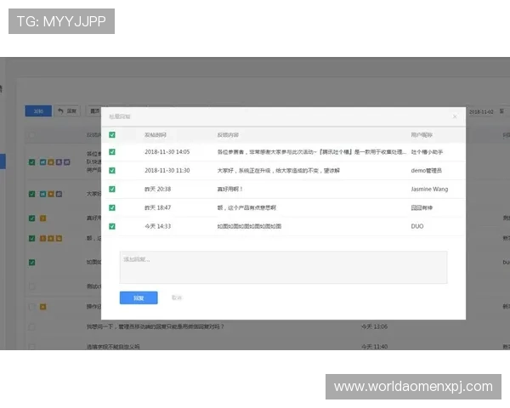Select background time 今天 13:06
This screenshot has width=510, height=408.
(374, 326)
